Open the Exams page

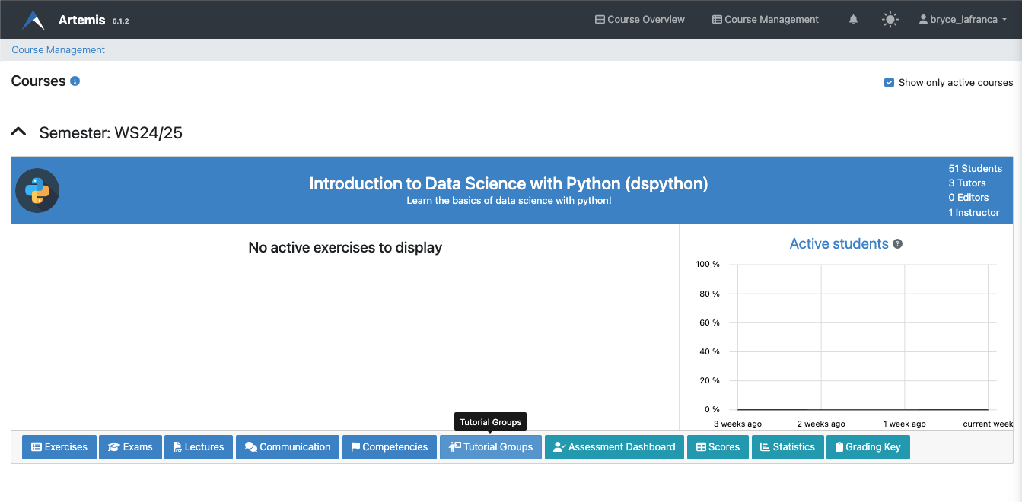pyautogui.click(x=130, y=447)
